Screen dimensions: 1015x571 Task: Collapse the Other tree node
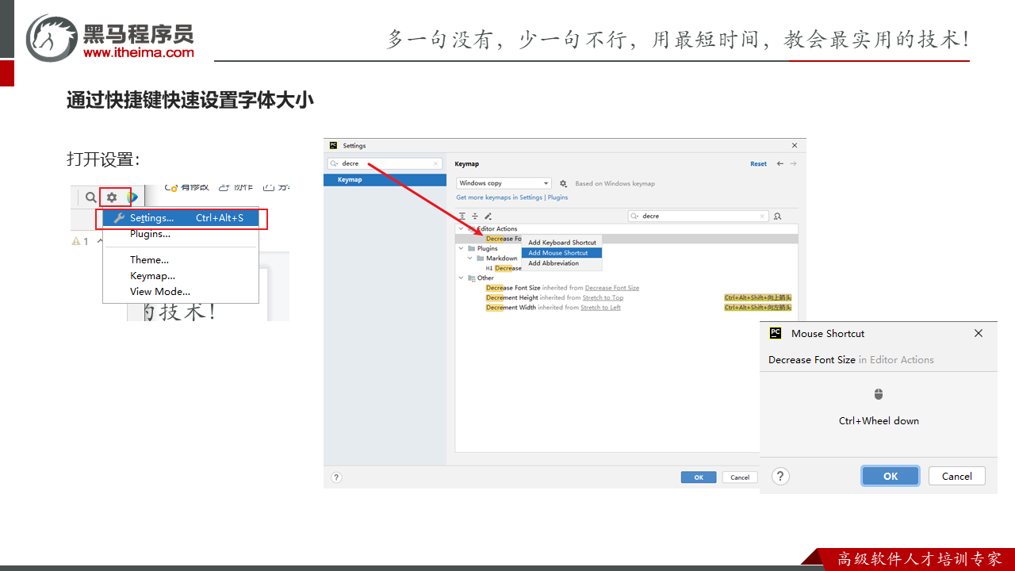coord(461,278)
